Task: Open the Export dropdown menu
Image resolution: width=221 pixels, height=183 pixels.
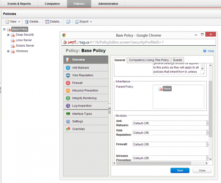Action: tap(83, 22)
